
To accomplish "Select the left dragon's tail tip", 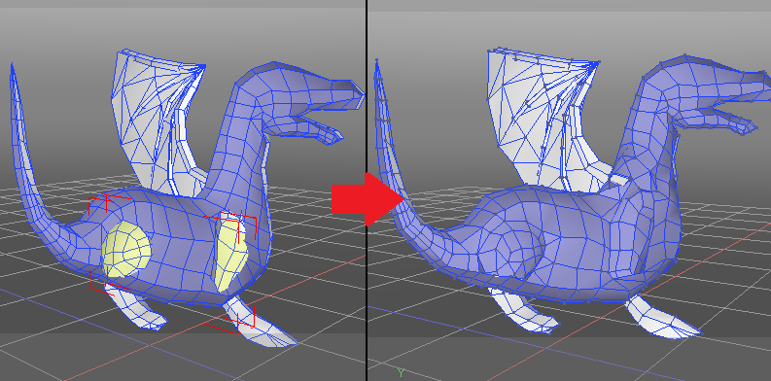I will pyautogui.click(x=13, y=79).
